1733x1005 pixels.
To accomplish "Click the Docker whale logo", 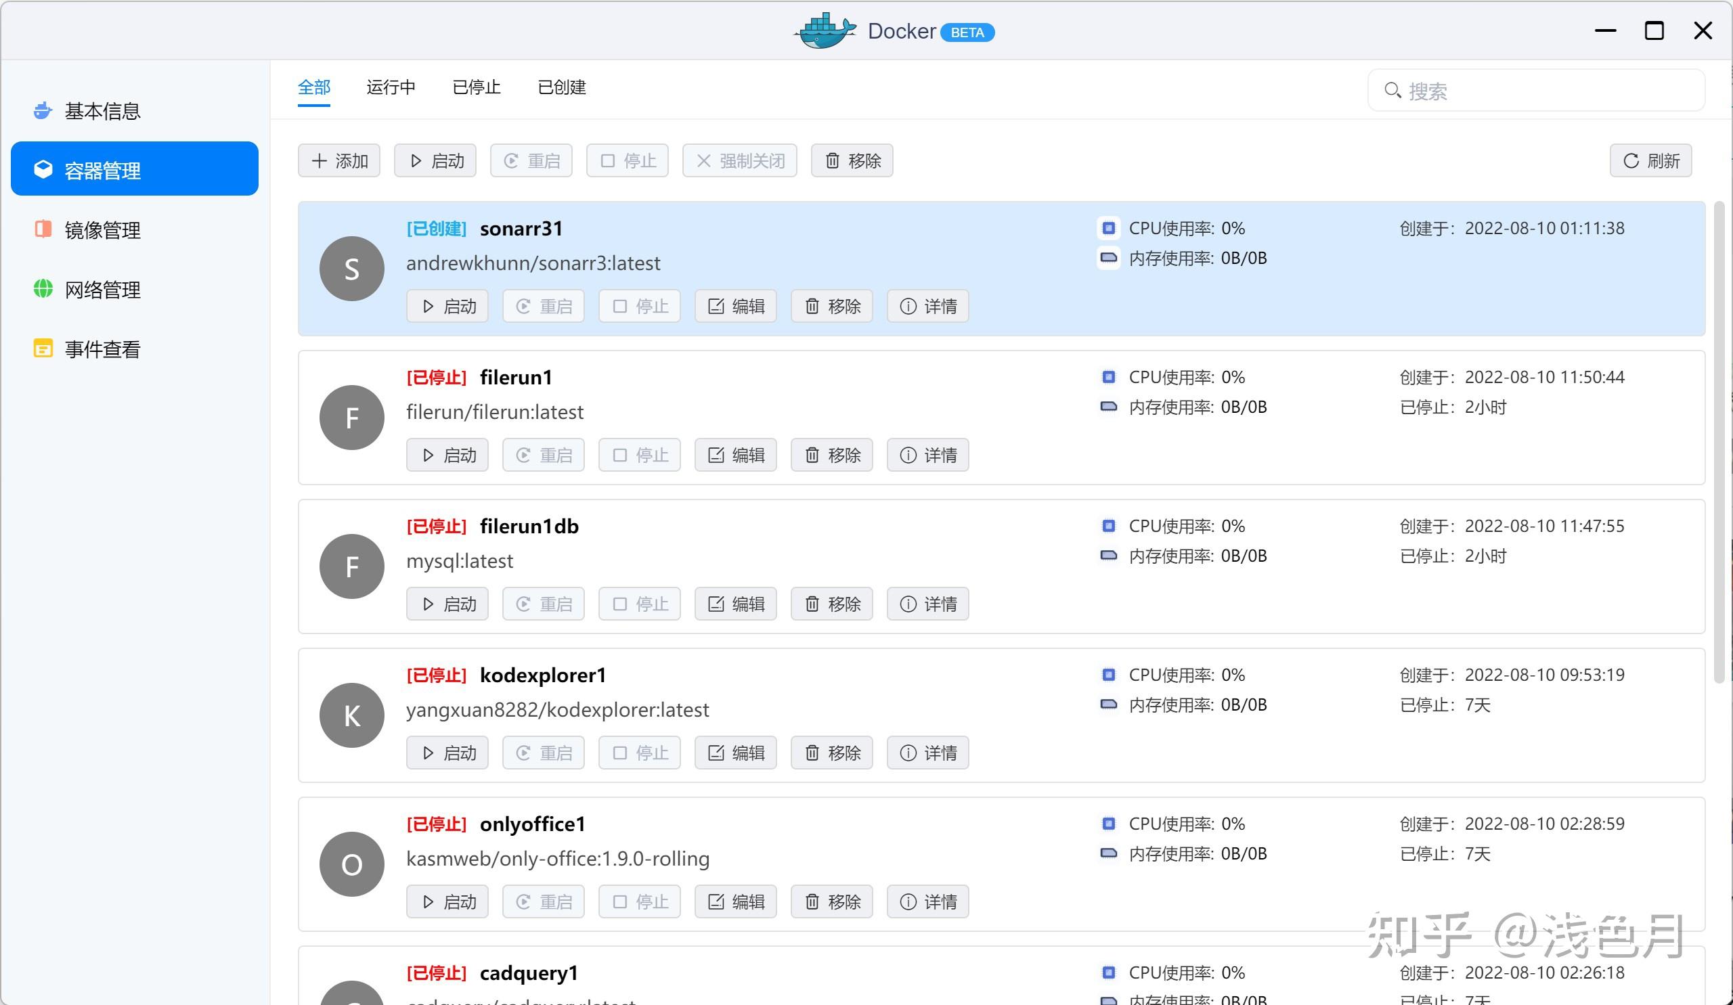I will coord(822,30).
